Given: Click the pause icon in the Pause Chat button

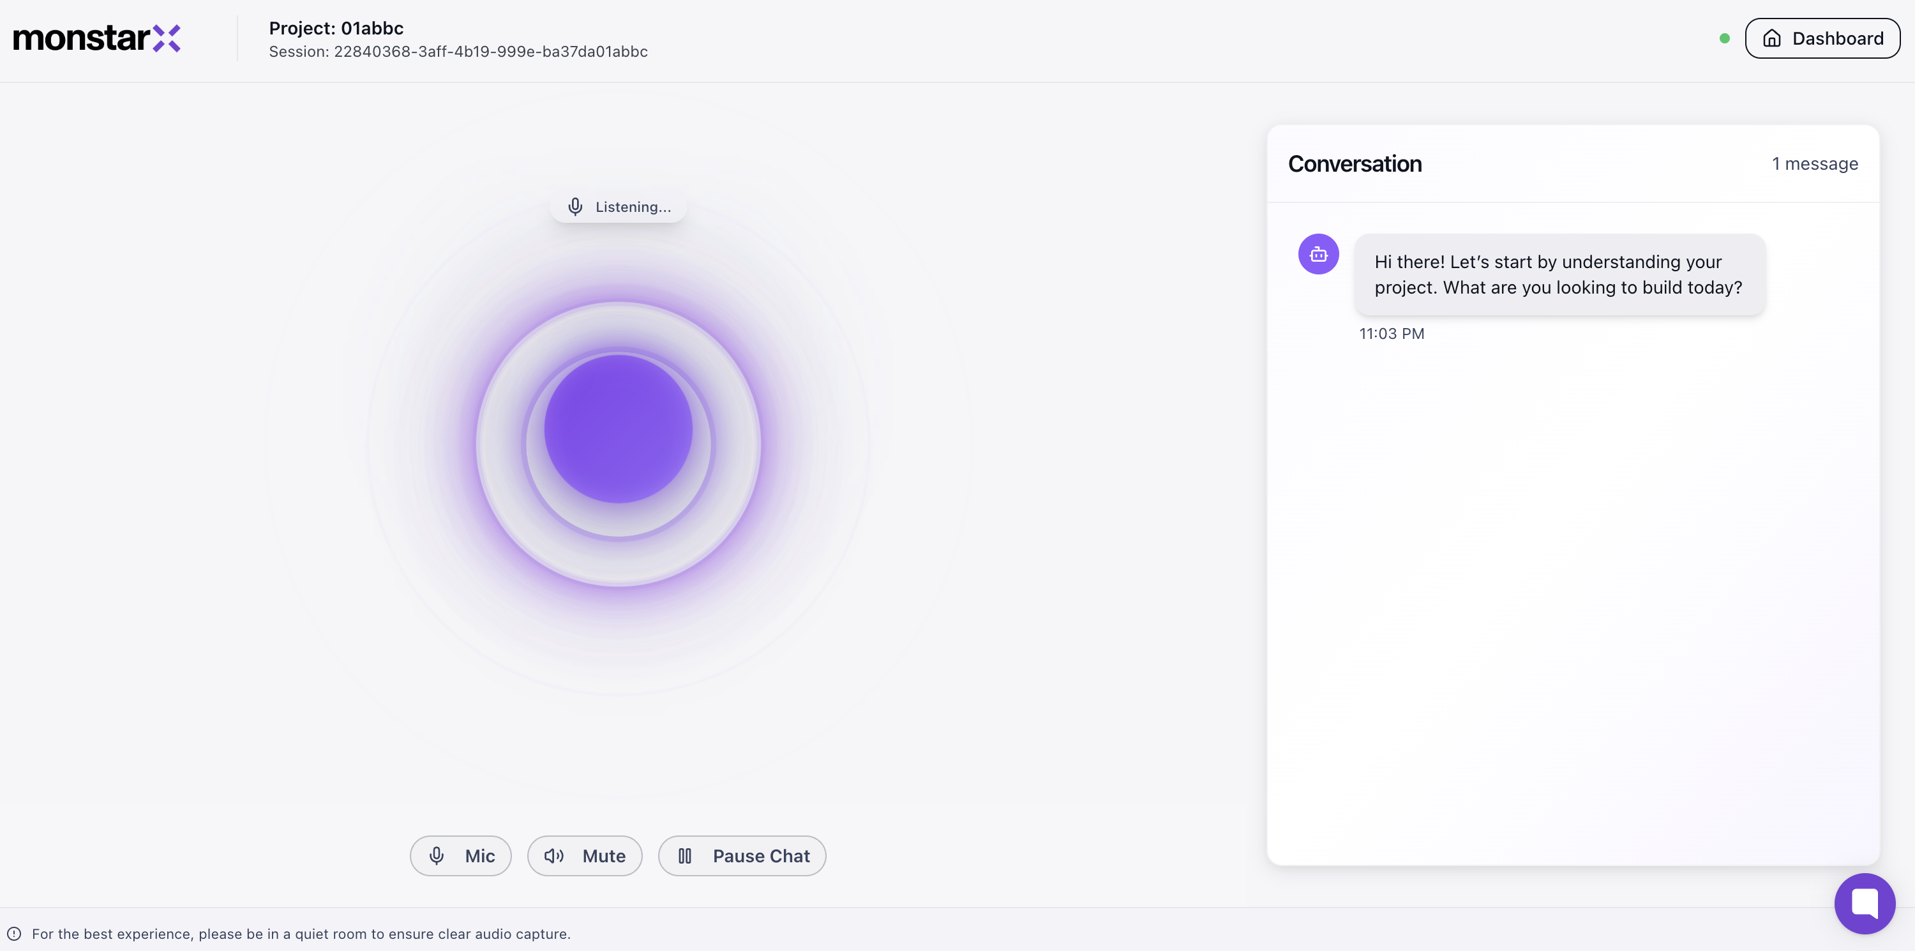Looking at the screenshot, I should coord(685,856).
